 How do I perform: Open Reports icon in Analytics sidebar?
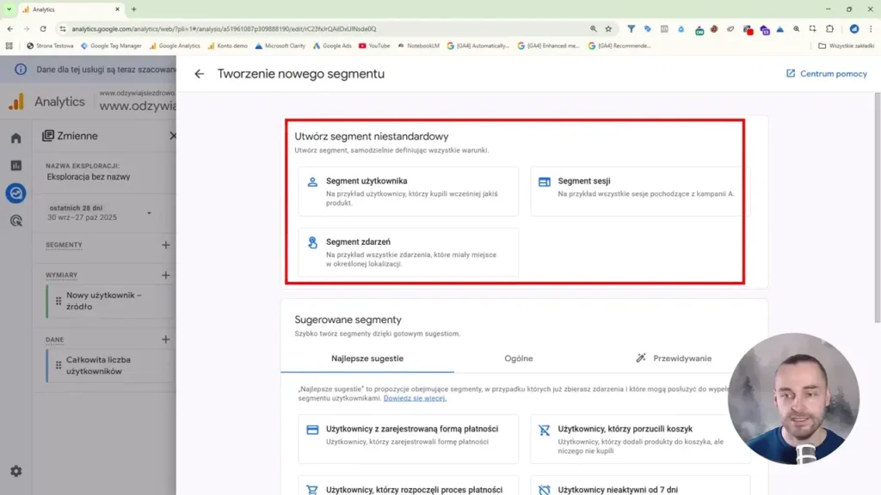15,166
